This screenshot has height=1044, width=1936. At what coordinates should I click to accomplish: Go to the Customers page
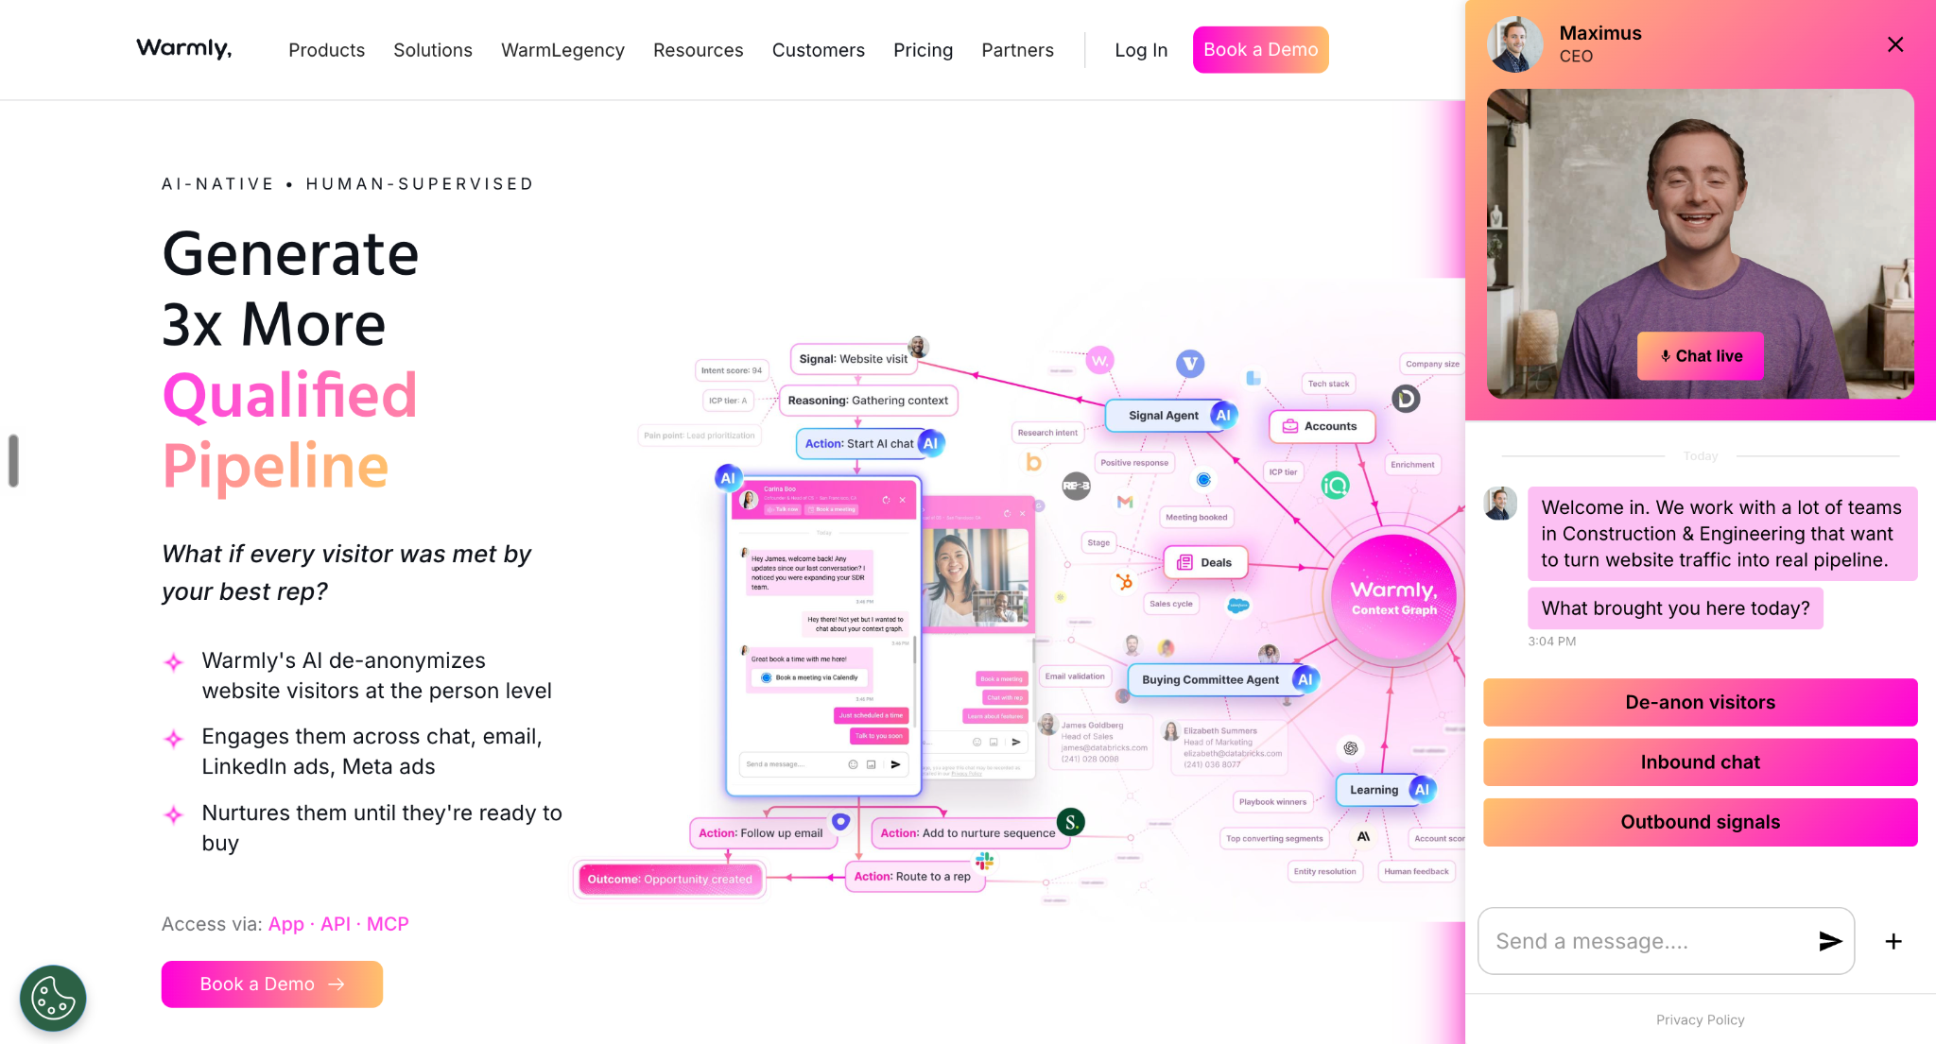pos(819,50)
